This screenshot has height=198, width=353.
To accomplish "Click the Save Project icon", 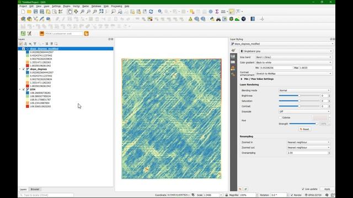I will point(35,12).
